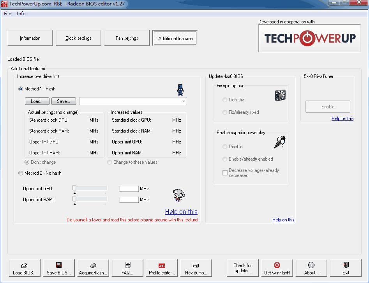Click the Upper limit RAM MHz input field
This screenshot has height=283, width=369.
click(129, 200)
